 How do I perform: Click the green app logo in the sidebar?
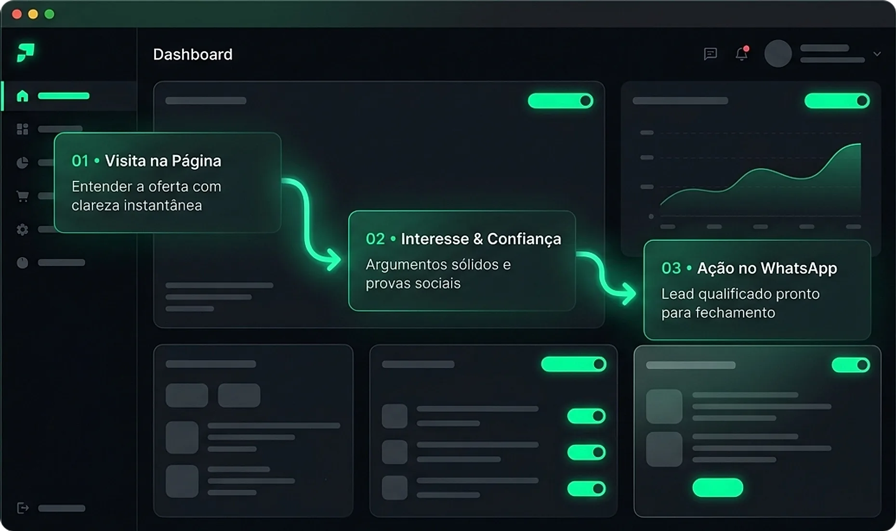coord(26,52)
